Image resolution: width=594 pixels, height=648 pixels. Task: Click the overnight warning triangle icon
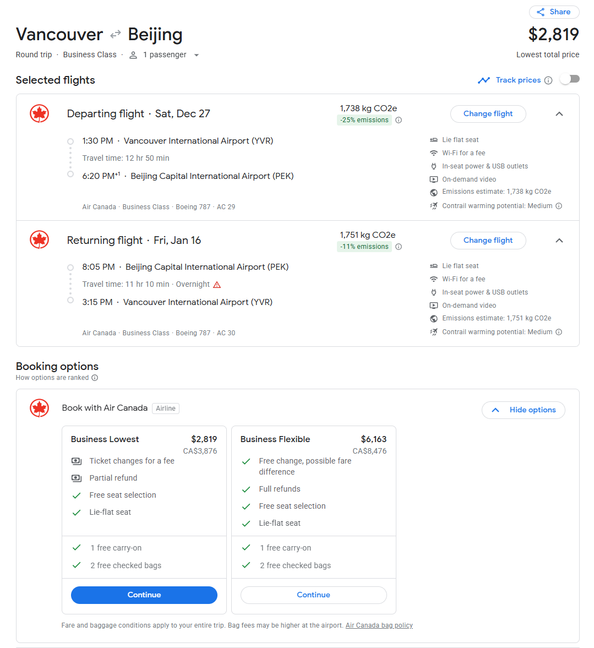pos(217,285)
